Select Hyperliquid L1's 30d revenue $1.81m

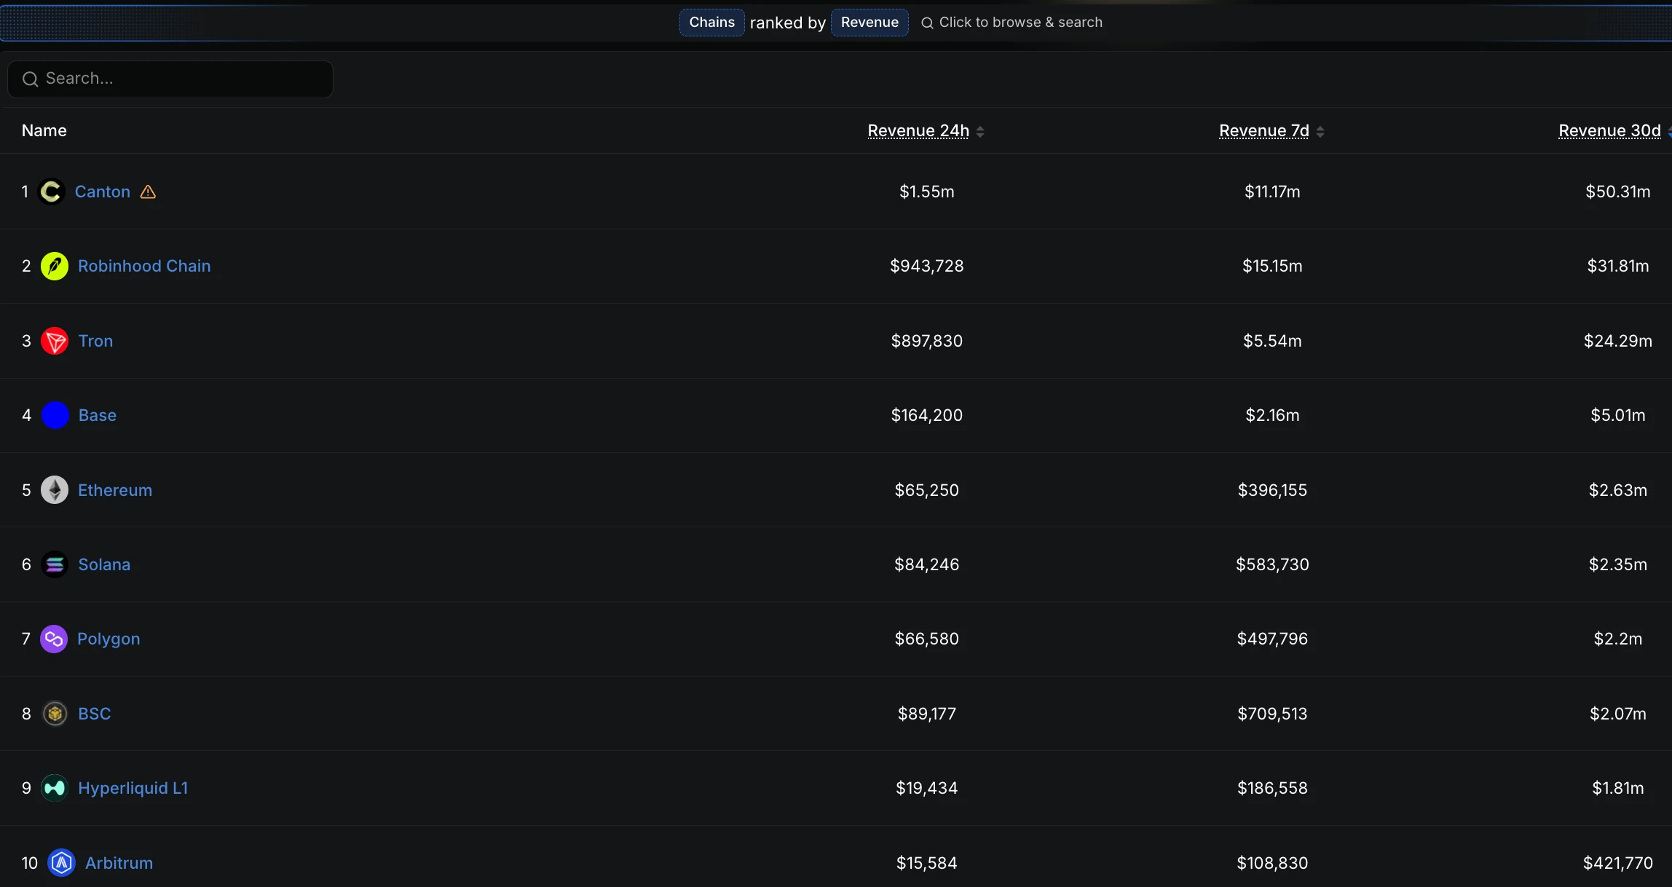(x=1618, y=788)
